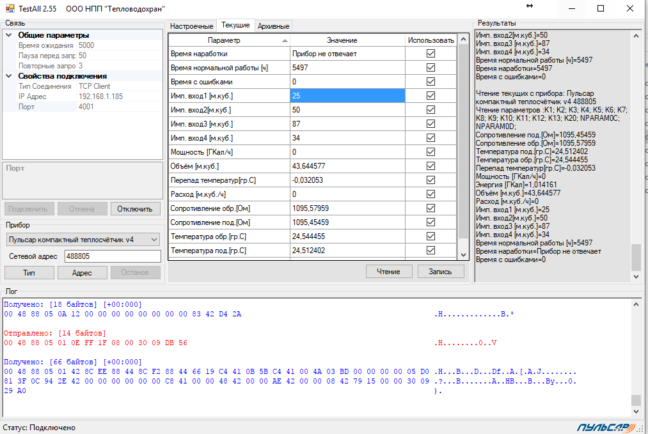Image resolution: width=648 pixels, height=434 pixels.
Task: Select the Объём value 43,644577 cell
Action: tap(347, 166)
